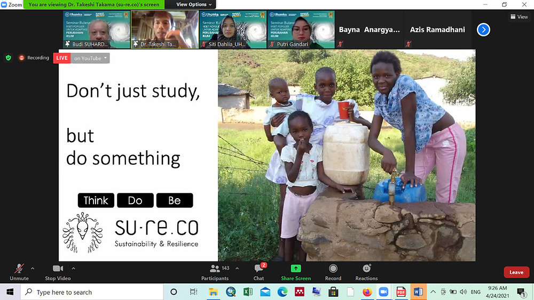Click the Be label on the slide
Viewport: 534px width, 300px height.
175,200
